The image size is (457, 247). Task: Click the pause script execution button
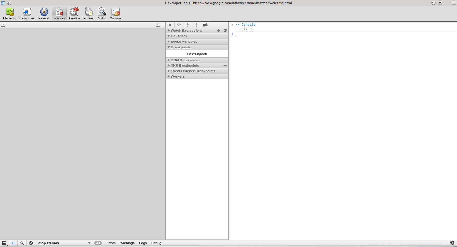click(x=170, y=25)
